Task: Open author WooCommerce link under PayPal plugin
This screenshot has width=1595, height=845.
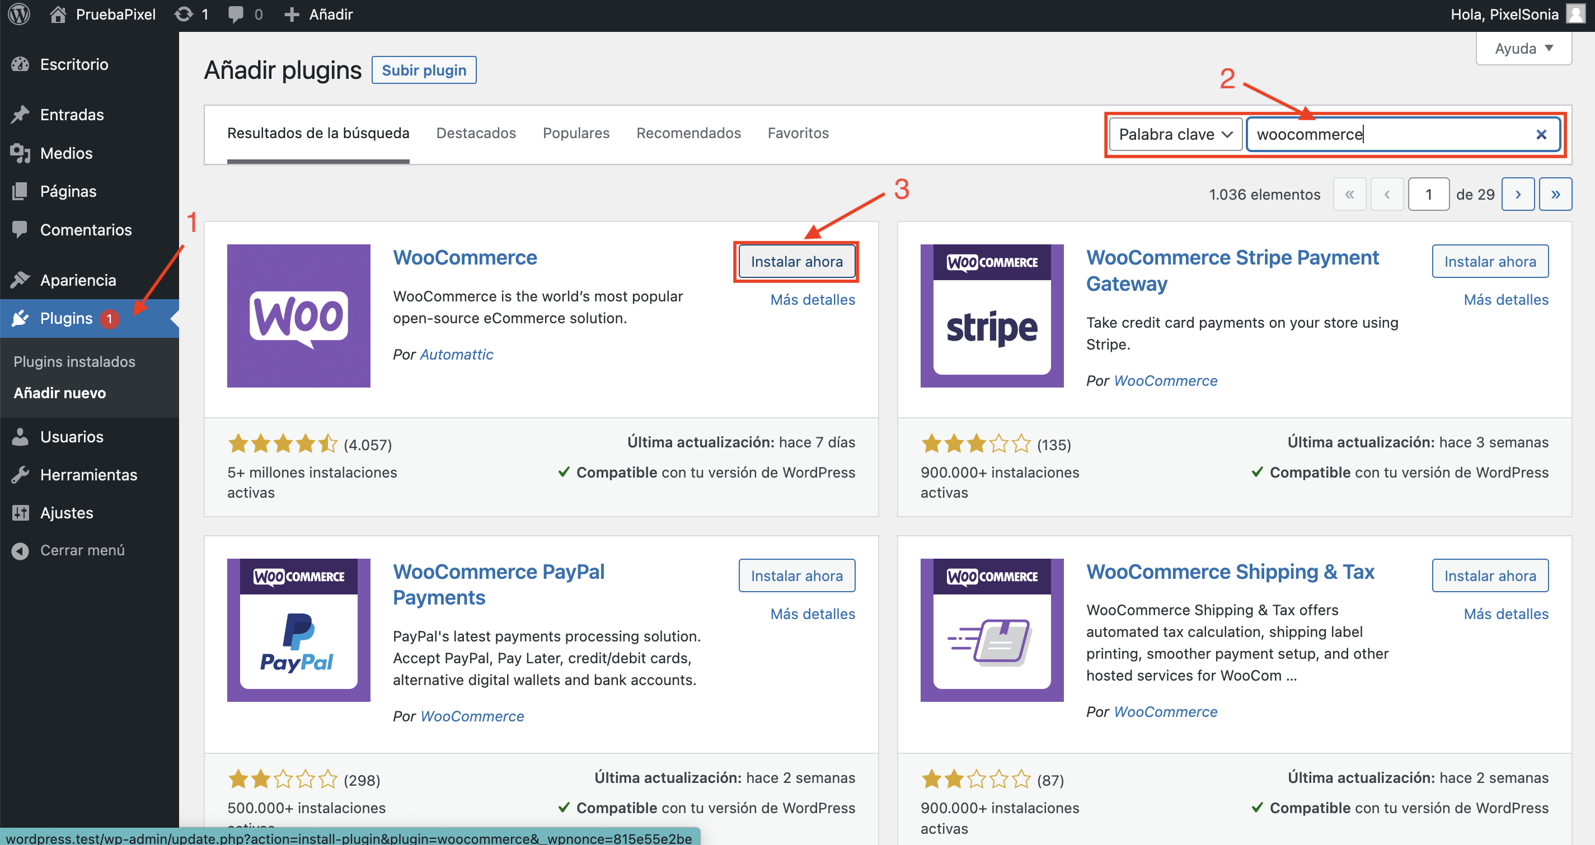Action: click(472, 716)
